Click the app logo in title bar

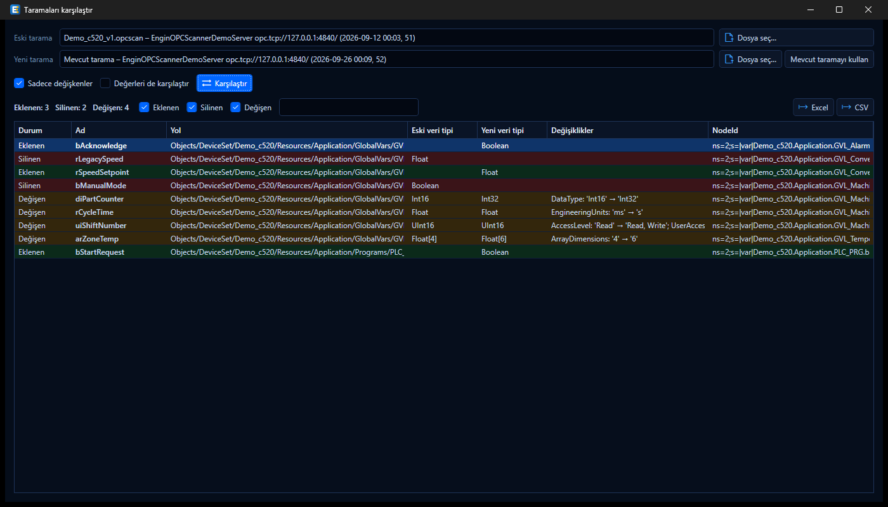click(x=14, y=10)
